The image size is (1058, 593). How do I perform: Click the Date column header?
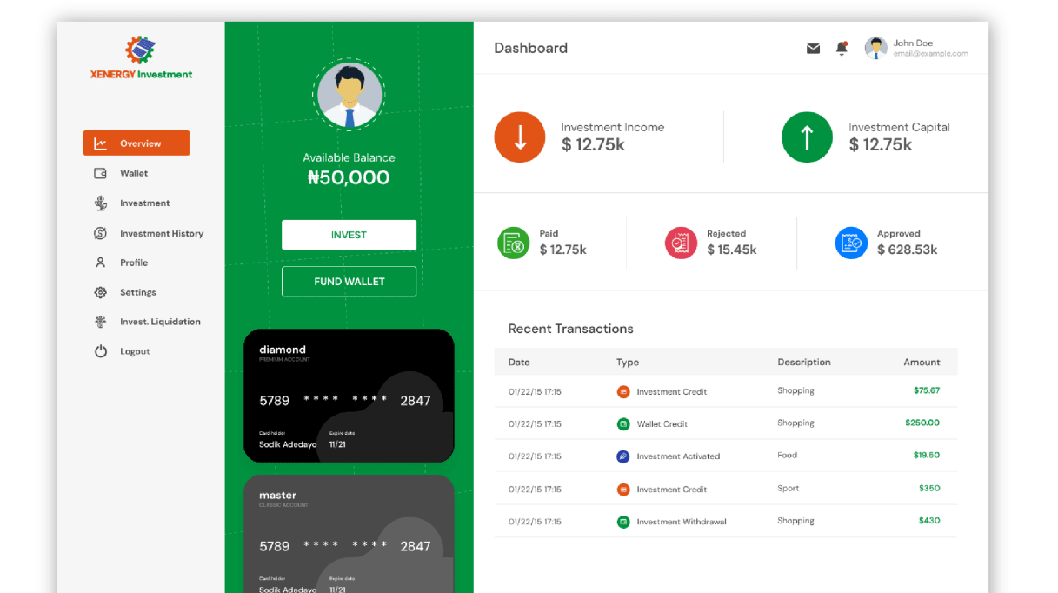coord(519,363)
